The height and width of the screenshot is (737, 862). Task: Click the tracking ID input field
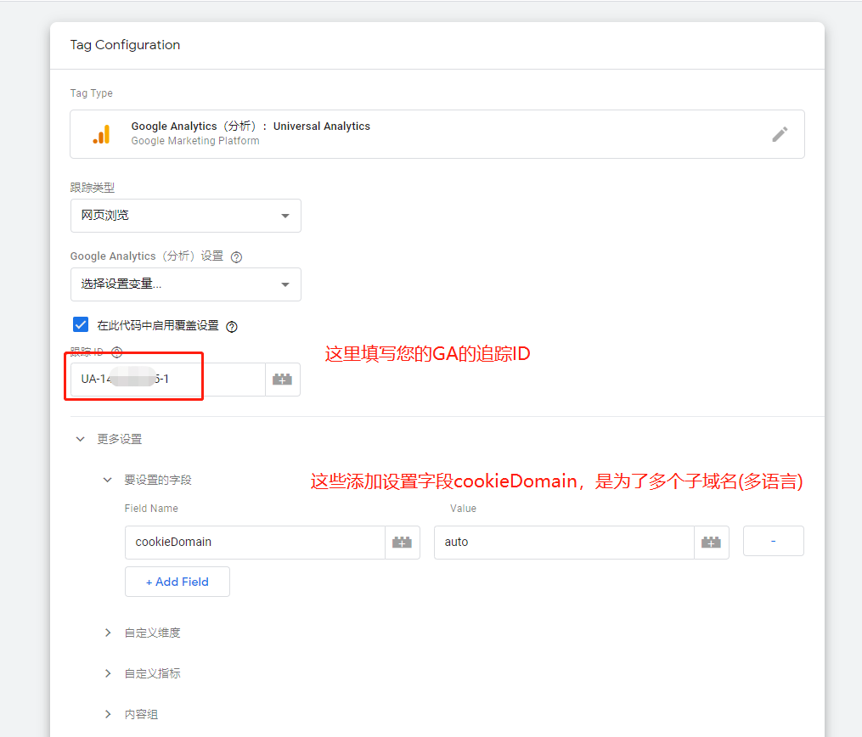(x=167, y=380)
